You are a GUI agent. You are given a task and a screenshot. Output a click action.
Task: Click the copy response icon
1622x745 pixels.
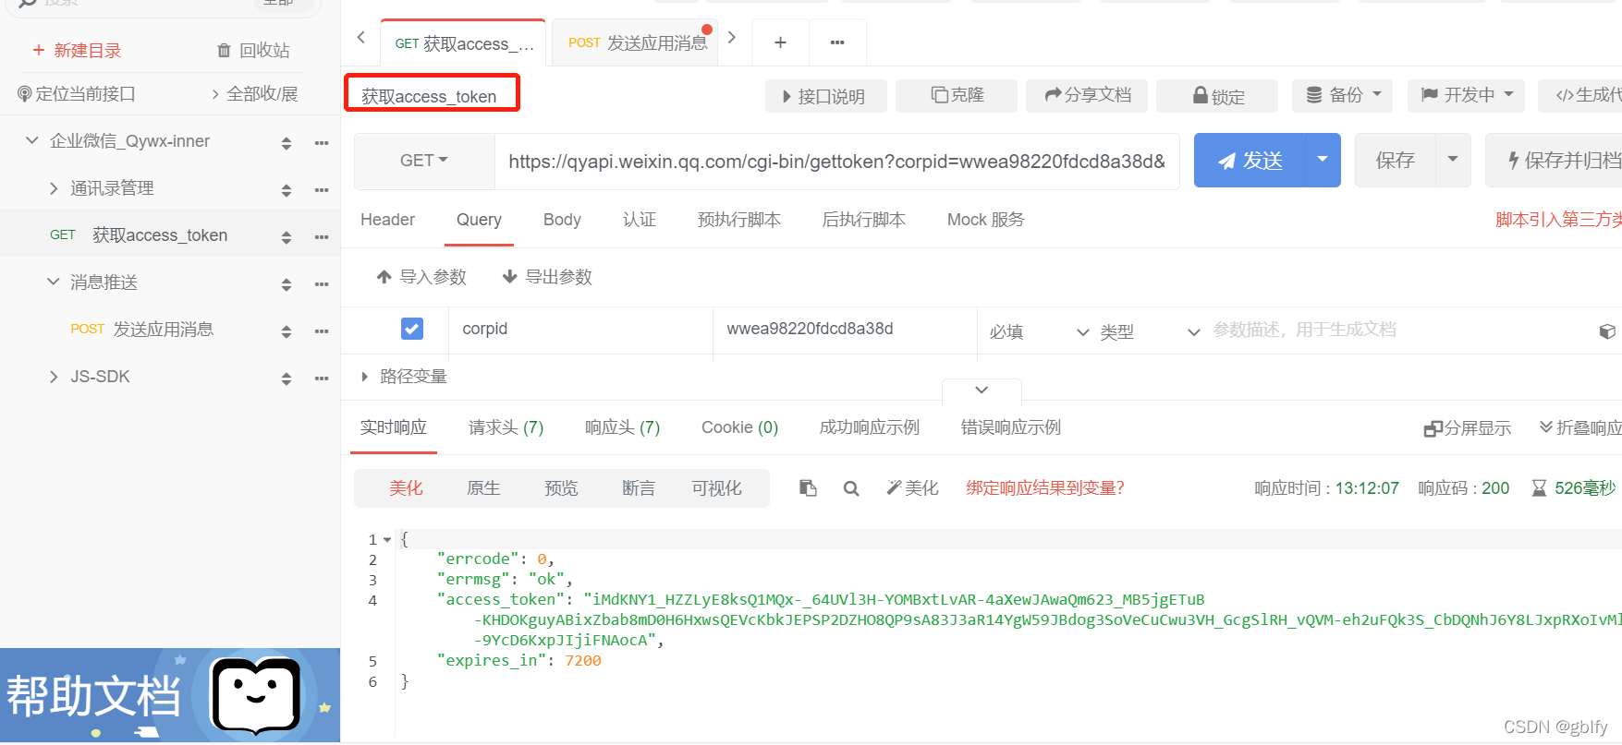tap(808, 488)
